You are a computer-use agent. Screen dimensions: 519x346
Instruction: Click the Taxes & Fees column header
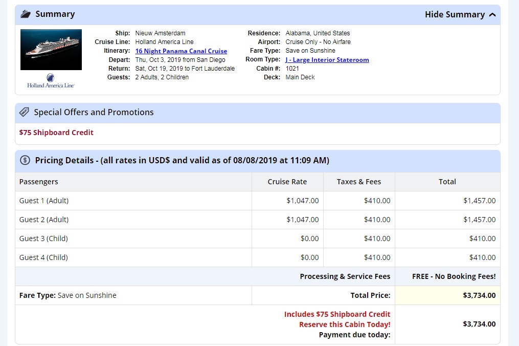point(359,182)
